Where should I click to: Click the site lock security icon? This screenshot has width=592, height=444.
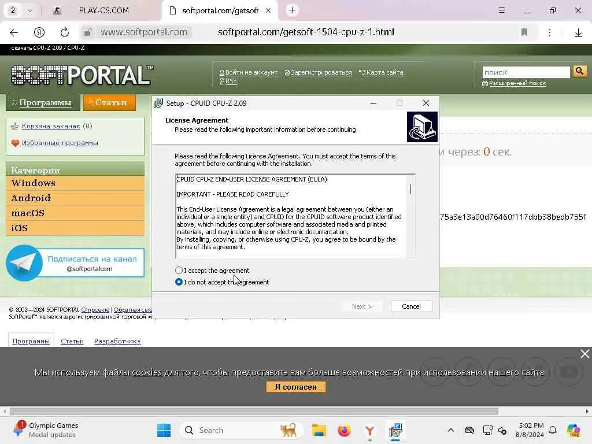88,32
